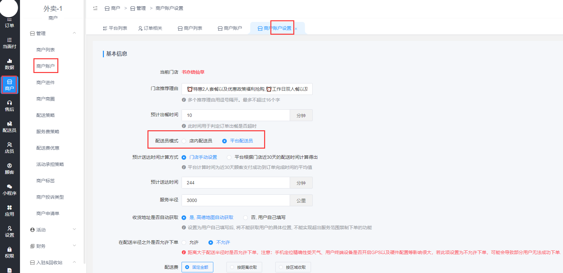563x273 pixels.
Task: Open 商户进件 in the side menu
Action: (46, 82)
